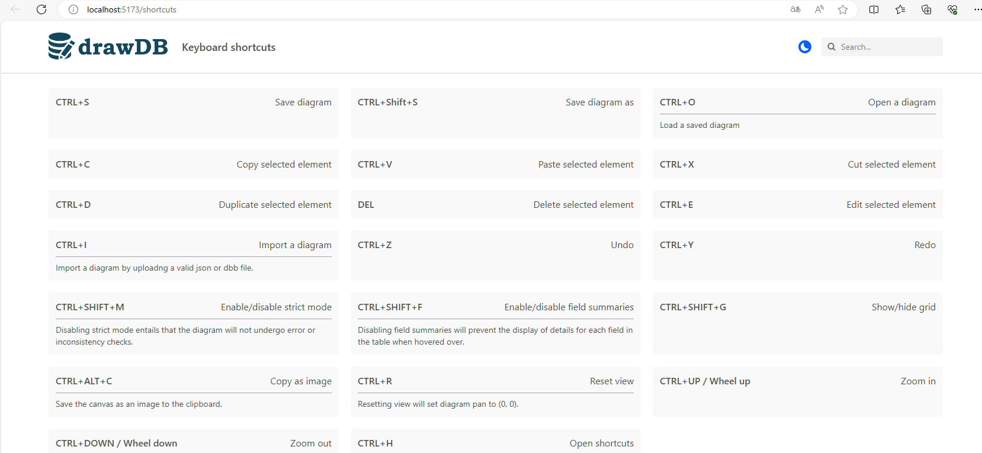This screenshot has width=982, height=453.
Task: Click the CTRL+D shortcut label
Action: [73, 205]
